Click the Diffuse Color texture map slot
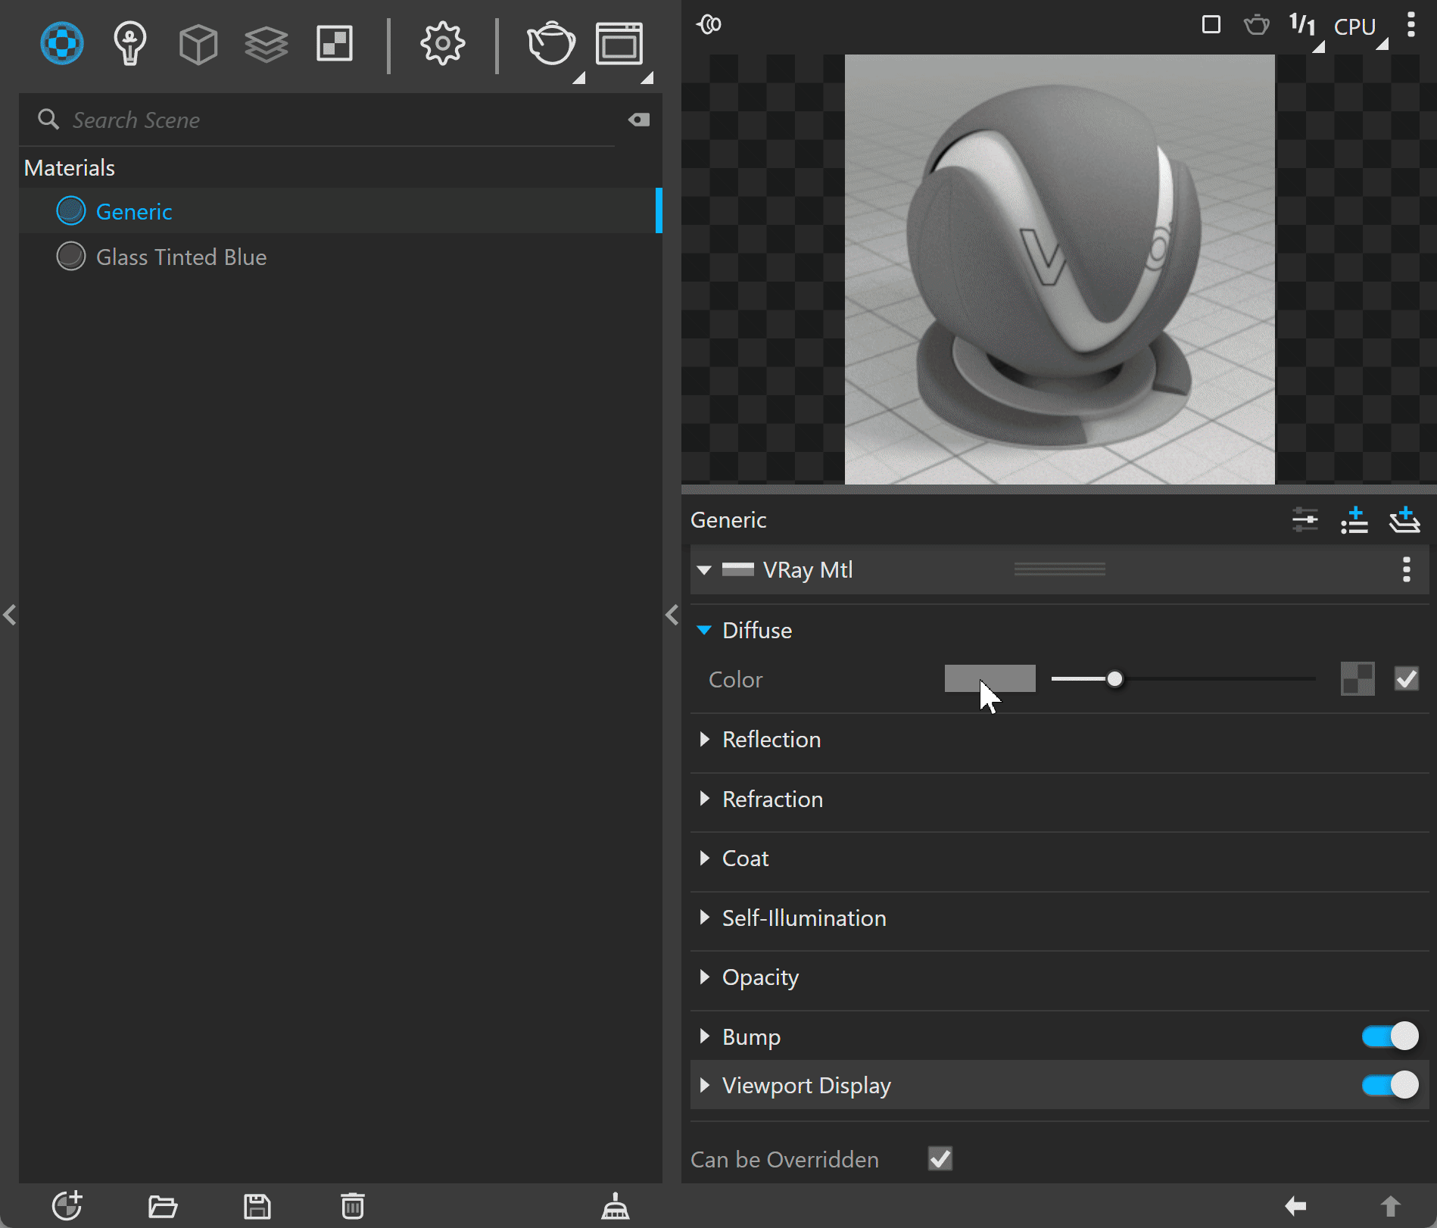Screen dimensions: 1437x1228 (x=1358, y=679)
